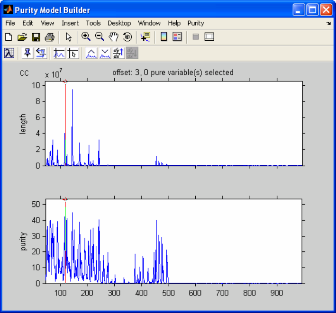Image resolution: width=336 pixels, height=313 pixels.
Task: Select the Zoom Out magnifier tool
Action: (100, 37)
